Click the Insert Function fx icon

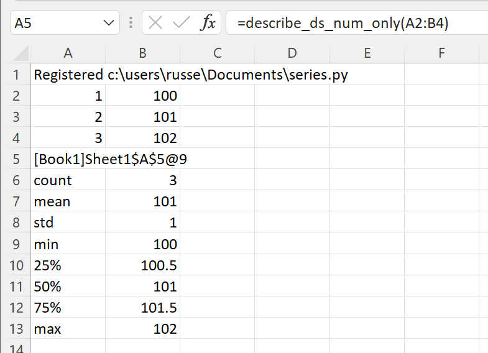(208, 23)
